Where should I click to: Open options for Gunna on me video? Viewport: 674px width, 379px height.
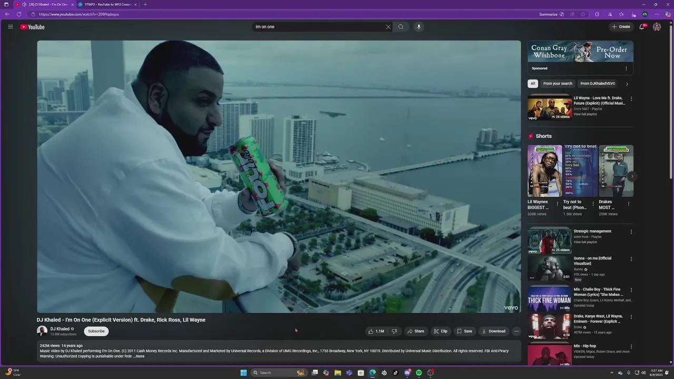(x=631, y=259)
